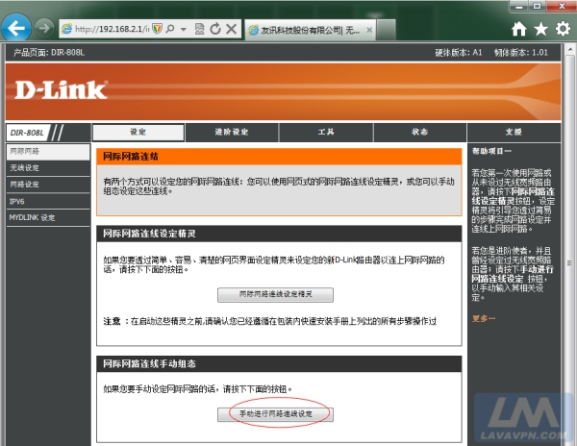Click the 网际网路连线手动组态 section header
The height and width of the screenshot is (446, 577).
pos(279,364)
